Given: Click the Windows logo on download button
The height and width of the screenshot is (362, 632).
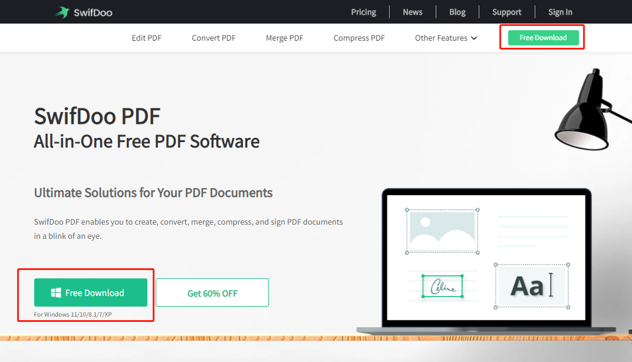Looking at the screenshot, I should click(x=56, y=292).
